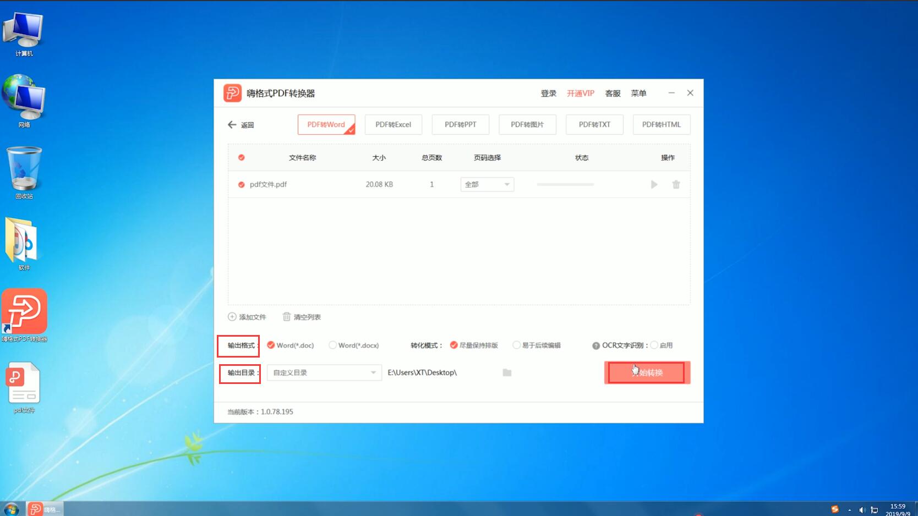
Task: Delete pdf文件.pdf with the trash icon
Action: point(676,185)
